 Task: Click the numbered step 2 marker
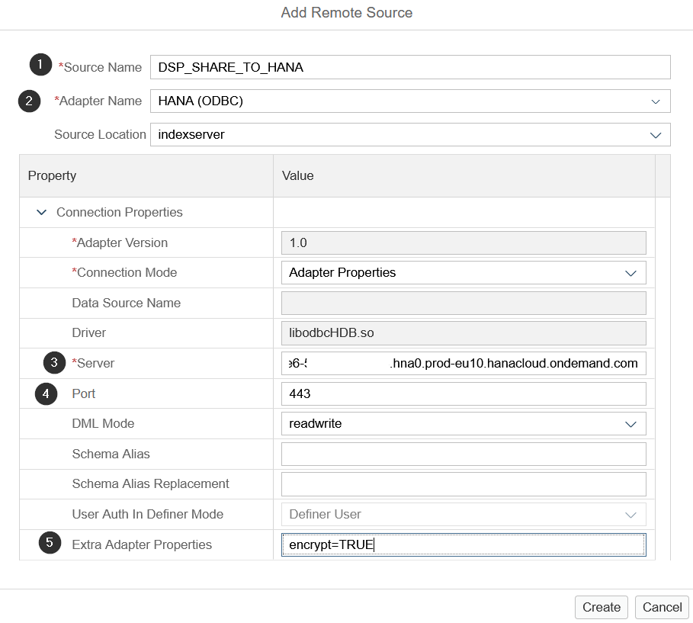(x=29, y=101)
